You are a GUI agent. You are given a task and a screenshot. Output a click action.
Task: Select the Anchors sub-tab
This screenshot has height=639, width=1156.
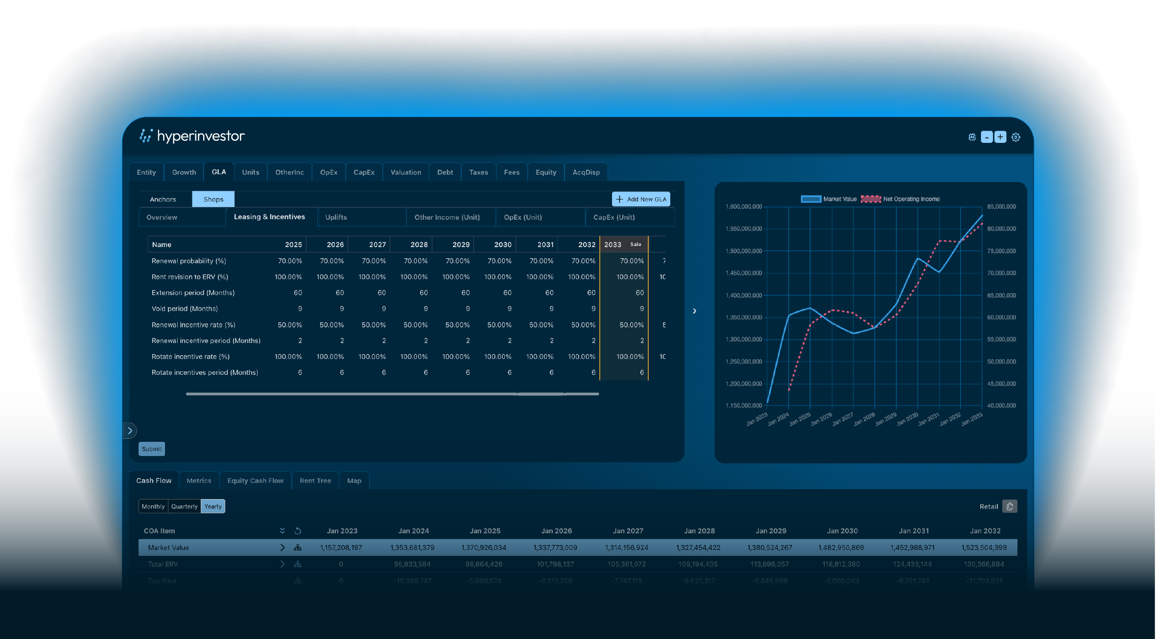coord(163,199)
